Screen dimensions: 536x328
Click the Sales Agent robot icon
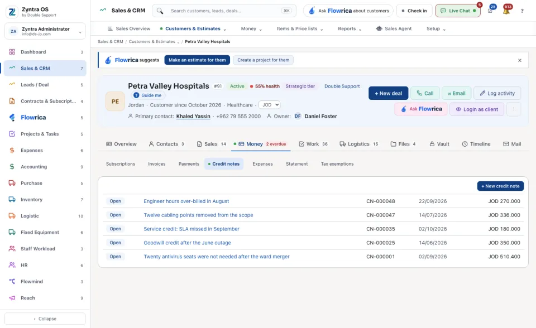click(x=379, y=28)
